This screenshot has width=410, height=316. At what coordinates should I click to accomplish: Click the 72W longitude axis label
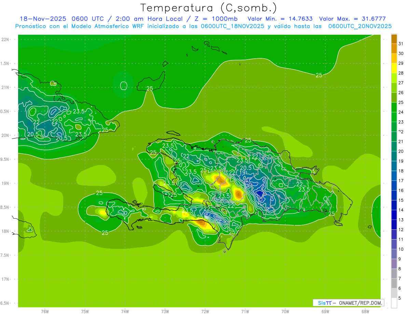(205, 311)
